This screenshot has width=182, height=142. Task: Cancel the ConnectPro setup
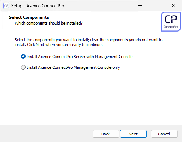(x=164, y=134)
